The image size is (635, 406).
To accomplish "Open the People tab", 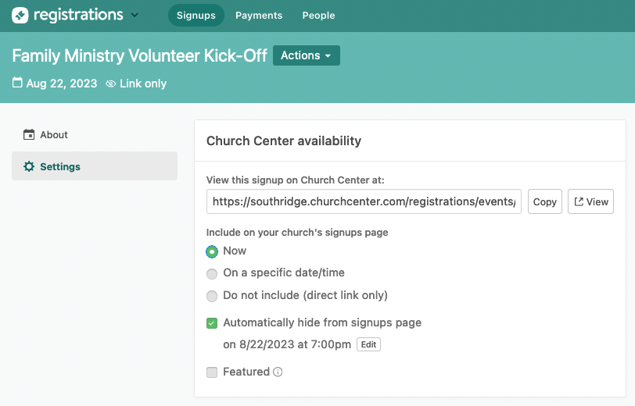I will [318, 16].
